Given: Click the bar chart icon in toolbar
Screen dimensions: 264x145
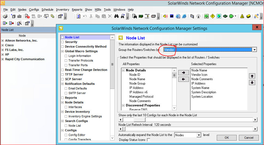Looking at the screenshot, I should tap(19, 16).
